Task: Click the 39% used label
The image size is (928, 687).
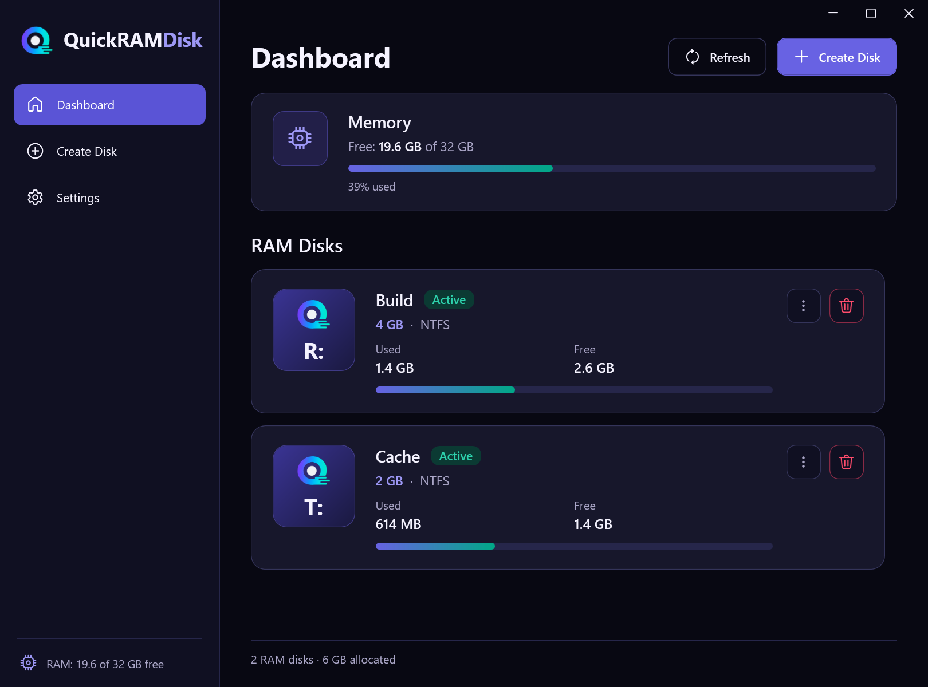Action: click(372, 187)
